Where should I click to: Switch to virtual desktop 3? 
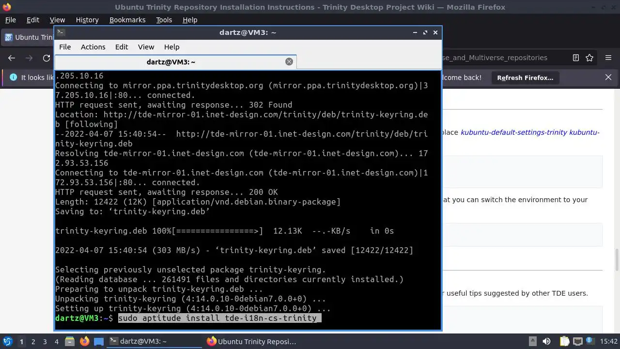coord(45,342)
